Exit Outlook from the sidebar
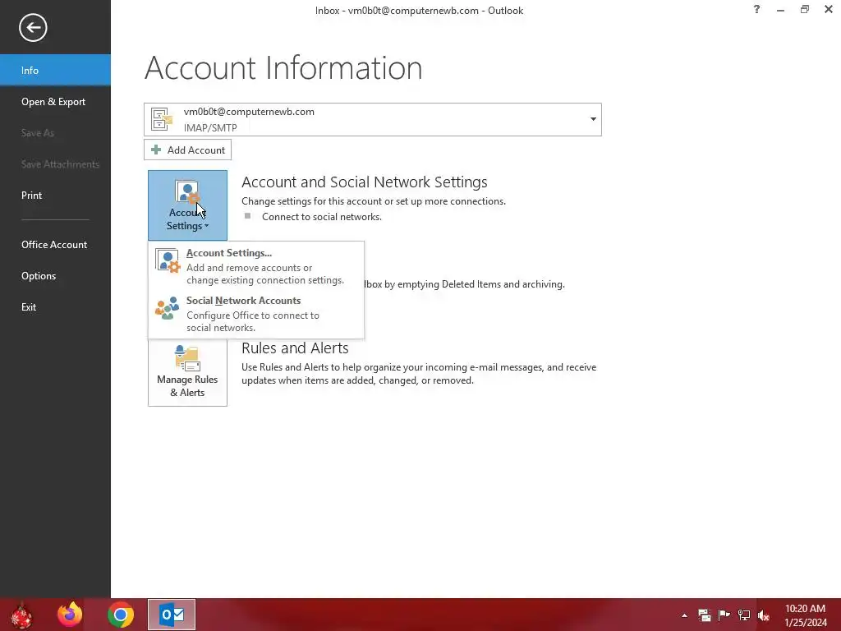841x631 pixels. [x=55, y=307]
